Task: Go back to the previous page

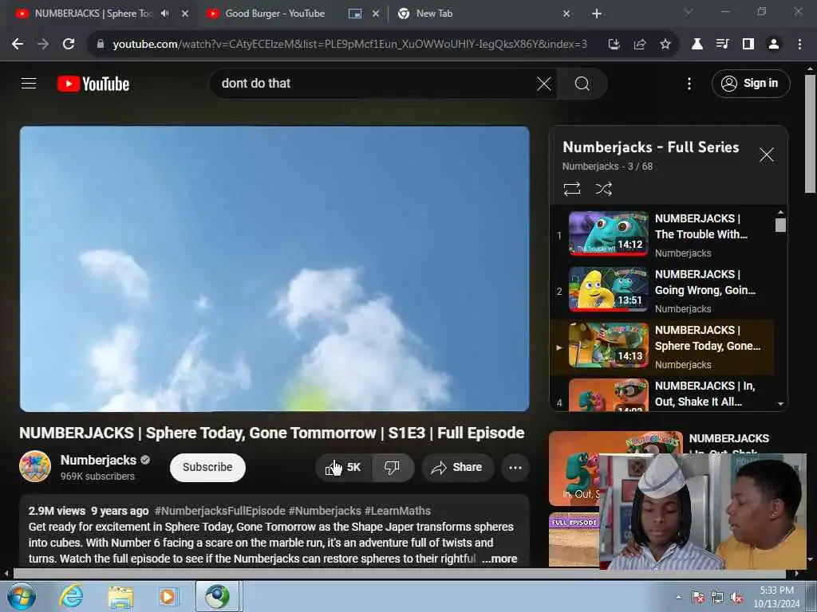Action: 18,45
